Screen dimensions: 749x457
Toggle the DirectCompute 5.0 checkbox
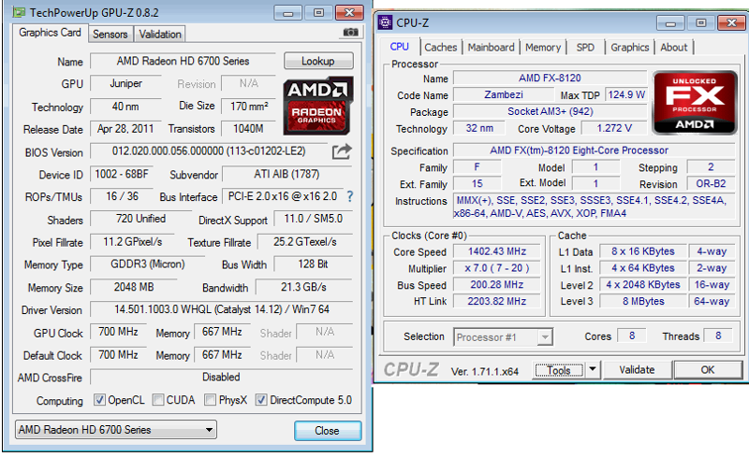click(x=261, y=400)
